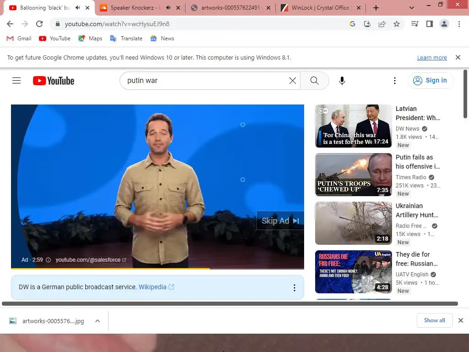Mute audio on Speaker Knockerz tab
The width and height of the screenshot is (469, 352).
click(x=169, y=8)
